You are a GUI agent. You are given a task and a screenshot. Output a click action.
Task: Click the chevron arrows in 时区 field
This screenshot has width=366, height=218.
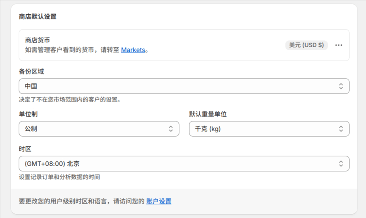341,164
